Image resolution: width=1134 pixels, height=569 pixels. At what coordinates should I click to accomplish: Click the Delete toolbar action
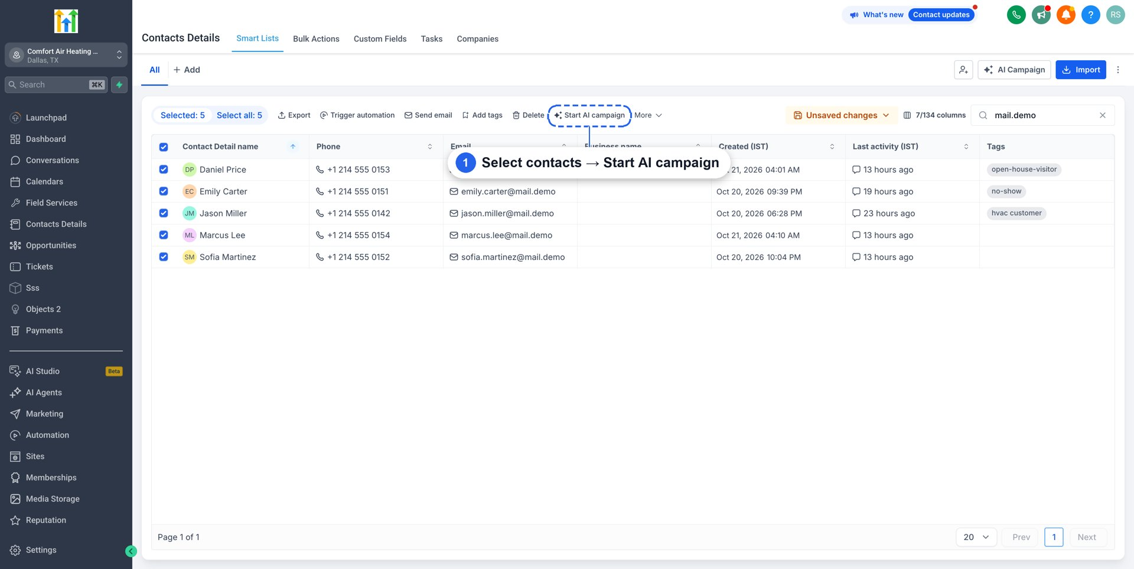528,115
